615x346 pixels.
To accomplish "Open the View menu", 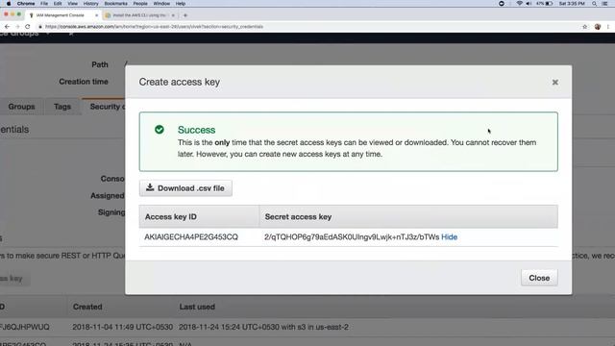I will point(73,4).
